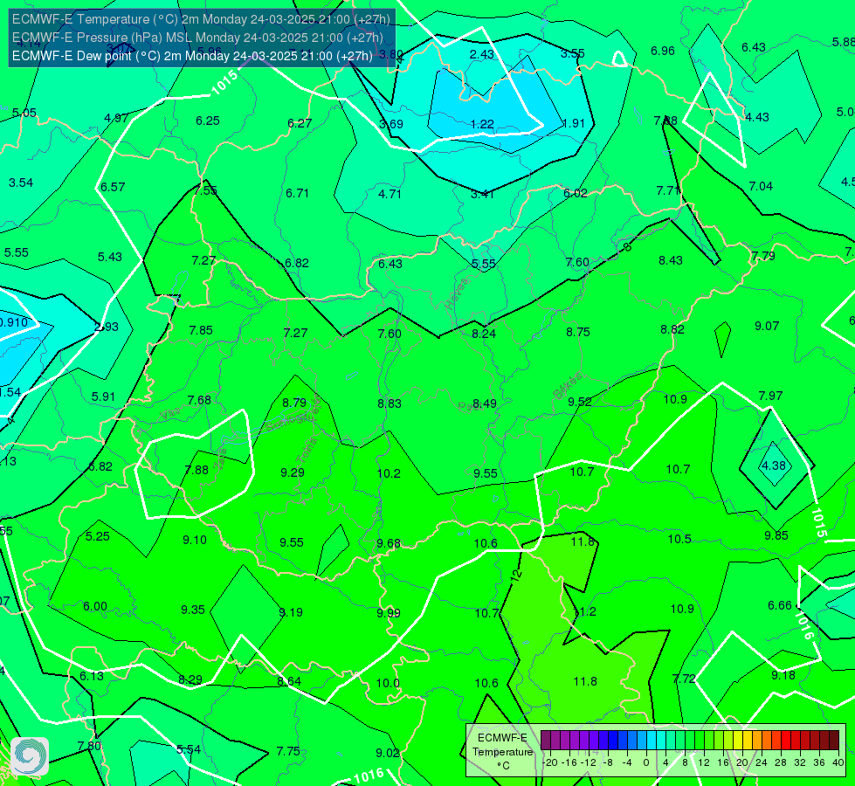
Task: Click the map value "6.57"
Action: pyautogui.click(x=113, y=187)
